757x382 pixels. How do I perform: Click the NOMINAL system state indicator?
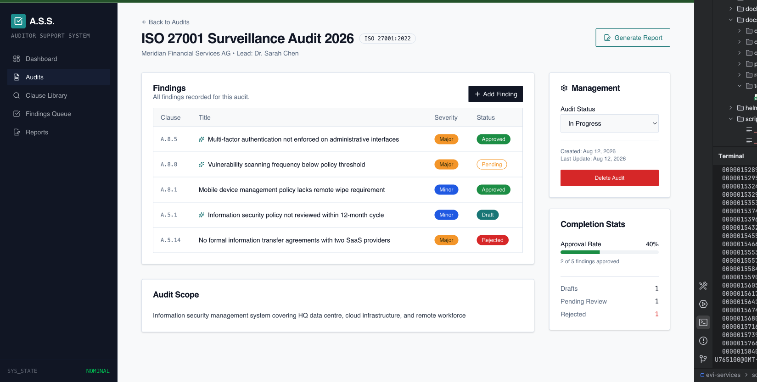98,371
